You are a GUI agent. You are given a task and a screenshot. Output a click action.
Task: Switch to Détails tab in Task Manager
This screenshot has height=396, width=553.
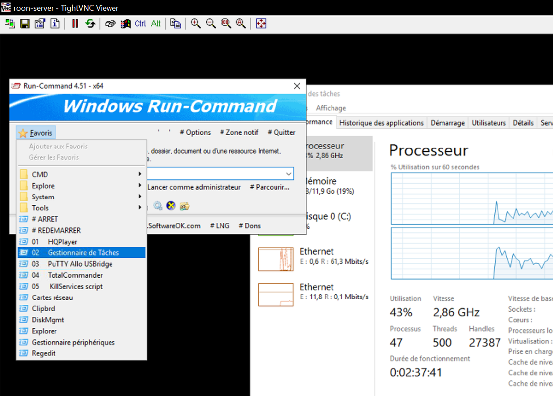[523, 123]
